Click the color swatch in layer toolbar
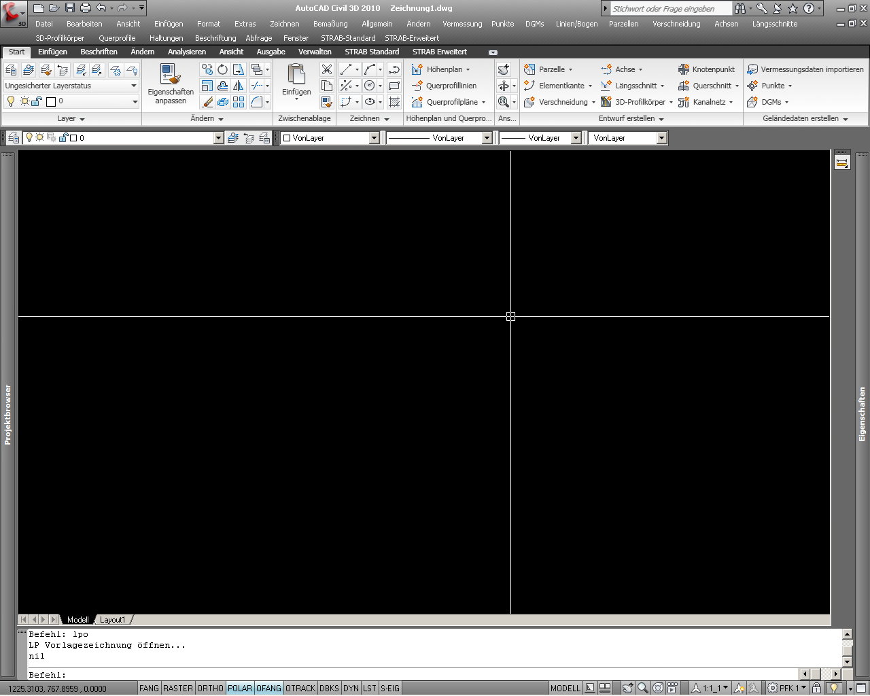Screen dimensions: 870x696 point(73,138)
